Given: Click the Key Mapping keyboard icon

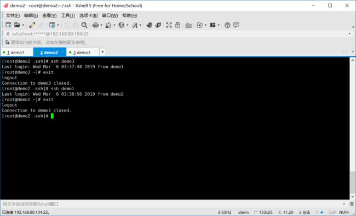Looking at the screenshot, I should (x=188, y=25).
